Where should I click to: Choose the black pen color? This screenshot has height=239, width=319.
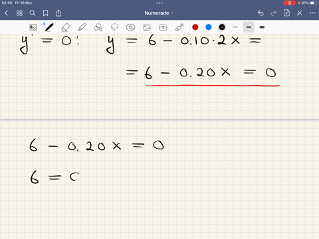click(222, 27)
